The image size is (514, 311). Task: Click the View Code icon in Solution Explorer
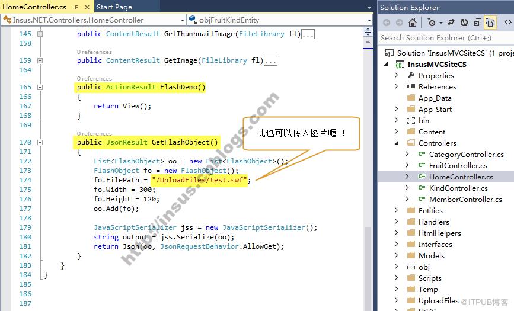coord(507,23)
